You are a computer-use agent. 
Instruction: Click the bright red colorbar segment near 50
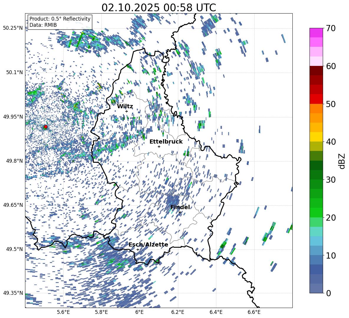(316, 99)
